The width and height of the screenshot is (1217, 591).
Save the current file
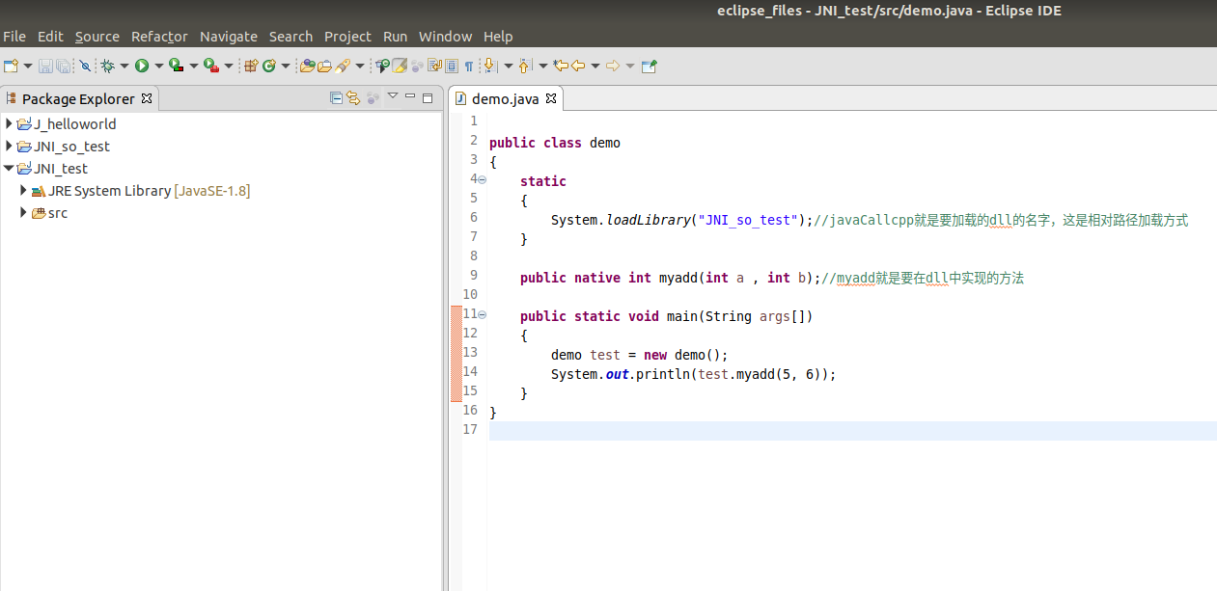point(45,66)
